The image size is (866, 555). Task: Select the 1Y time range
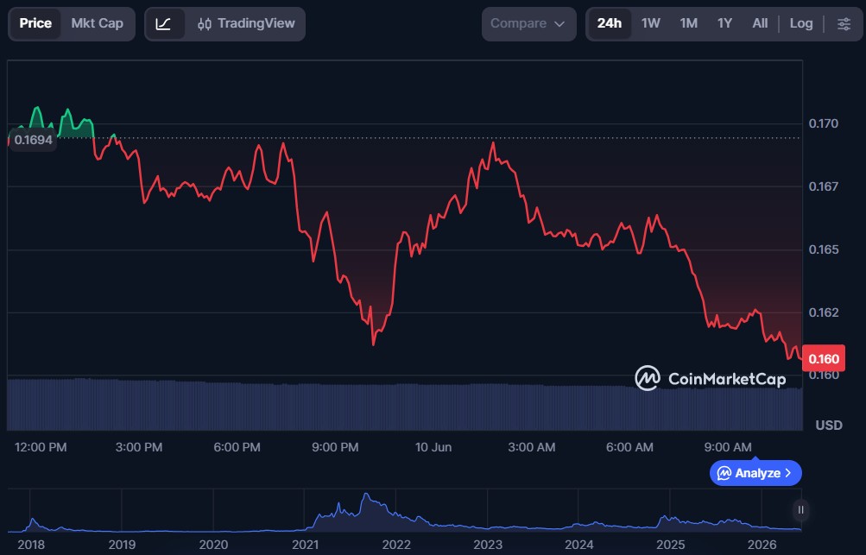click(x=724, y=24)
